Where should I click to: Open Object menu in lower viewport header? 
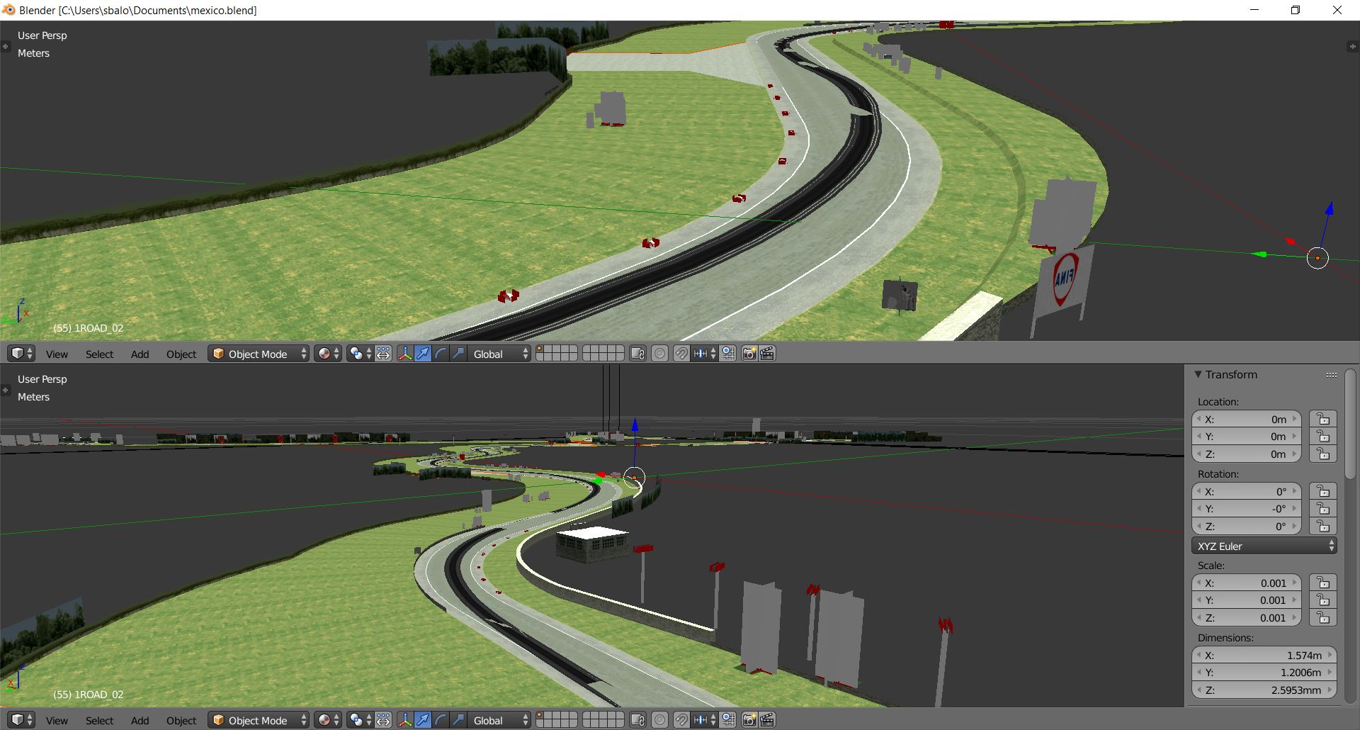click(181, 720)
